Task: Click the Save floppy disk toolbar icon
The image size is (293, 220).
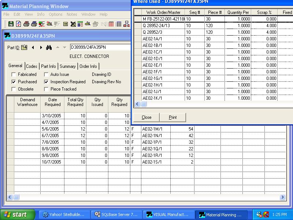Action: click(x=11, y=24)
